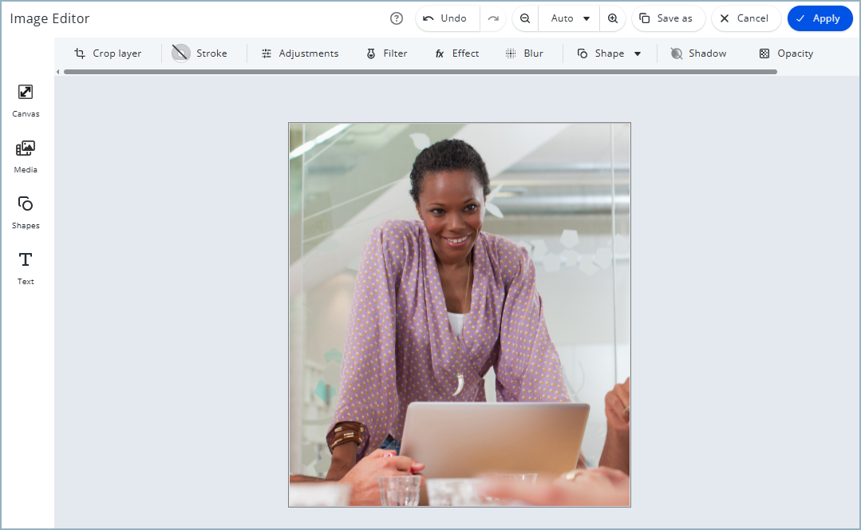The image size is (861, 530).
Task: Zoom in with the magnifier plus icon
Action: coord(613,18)
